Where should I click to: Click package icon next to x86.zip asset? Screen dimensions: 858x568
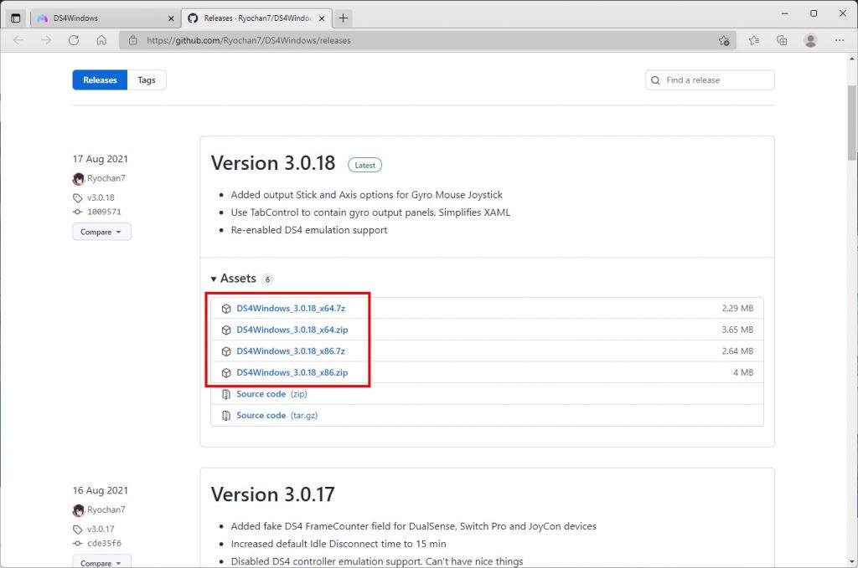click(x=226, y=372)
